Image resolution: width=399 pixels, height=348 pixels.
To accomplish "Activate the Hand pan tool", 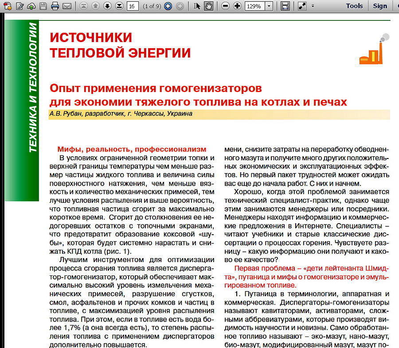I will point(209,6).
